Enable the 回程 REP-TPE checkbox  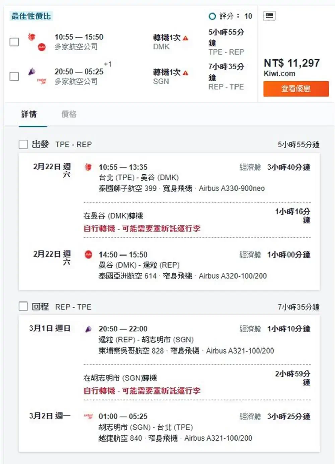pos(23,306)
